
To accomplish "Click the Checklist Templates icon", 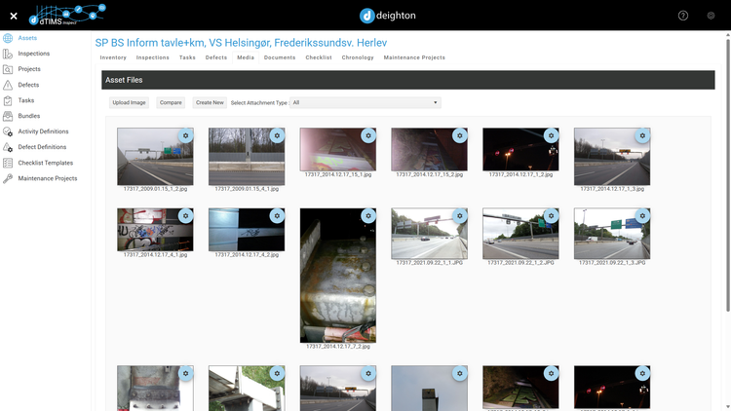I will (8, 163).
